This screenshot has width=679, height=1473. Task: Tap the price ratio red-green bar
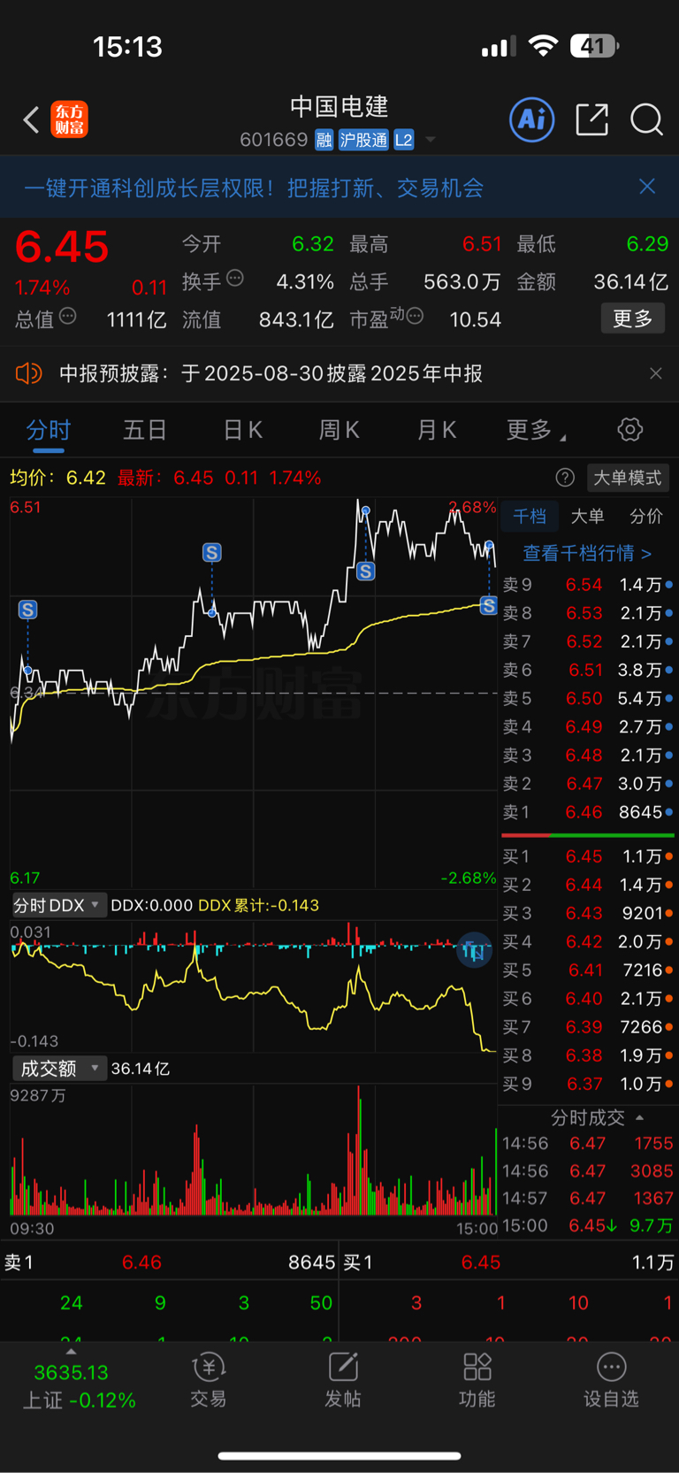[588, 835]
